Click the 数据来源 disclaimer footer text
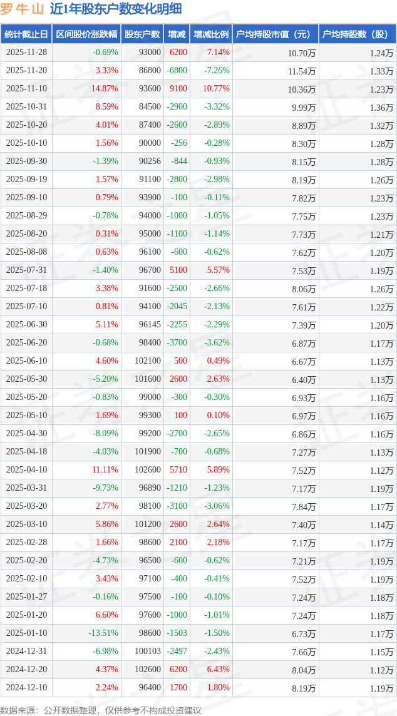 click(x=101, y=710)
